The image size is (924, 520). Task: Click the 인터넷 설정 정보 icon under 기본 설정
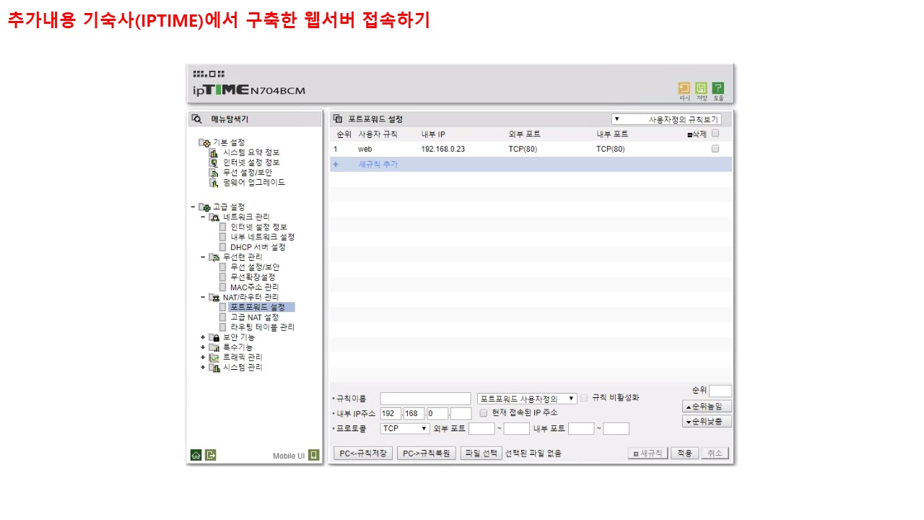click(214, 162)
